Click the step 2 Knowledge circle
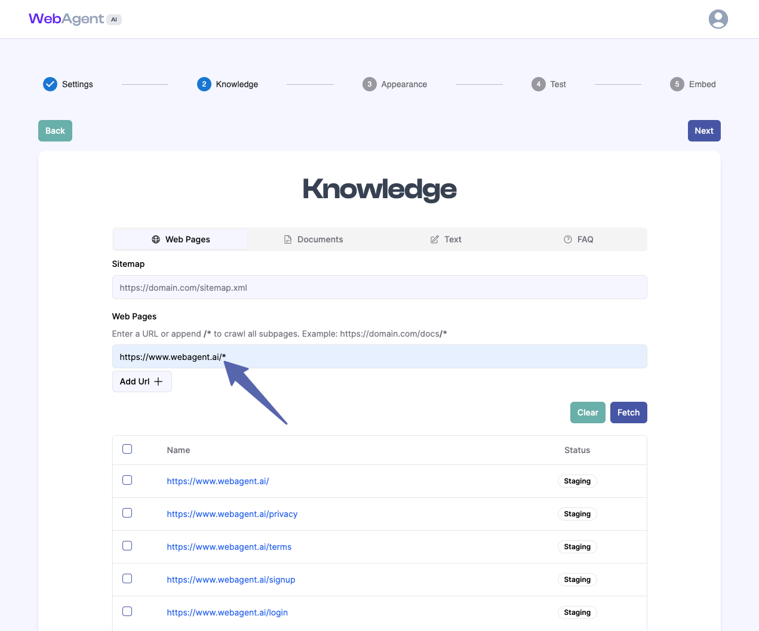The width and height of the screenshot is (759, 631). click(204, 84)
